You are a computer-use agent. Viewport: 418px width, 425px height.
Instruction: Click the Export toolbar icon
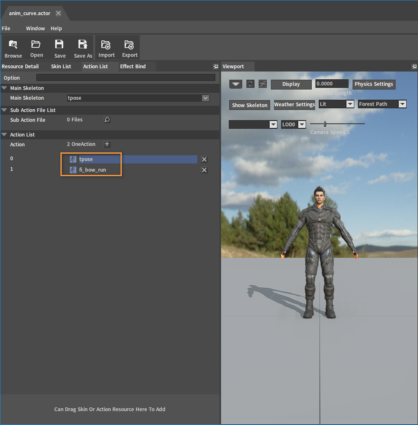(x=129, y=45)
